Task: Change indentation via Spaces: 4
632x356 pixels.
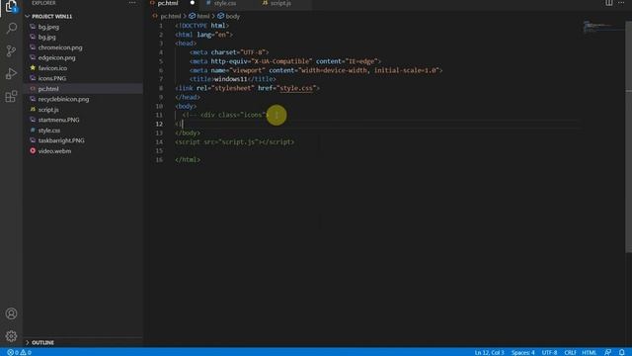Action: pos(522,352)
